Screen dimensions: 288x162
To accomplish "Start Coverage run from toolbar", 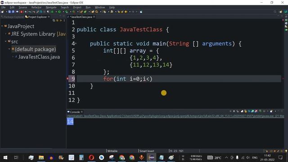I will (x=67, y=12).
